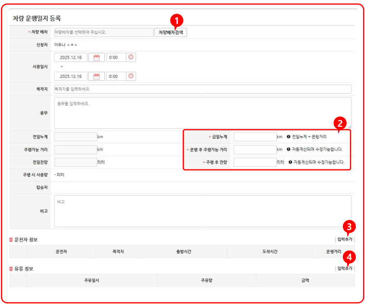This screenshot has height=304, width=365.
Task: Select the 금일누계 km input field
Action: tap(255, 137)
